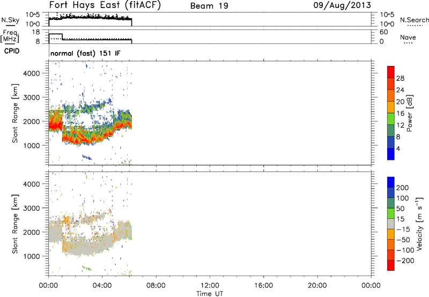The image size is (429, 297).
Task: Click the power colorbar value 28
Action: click(400, 78)
